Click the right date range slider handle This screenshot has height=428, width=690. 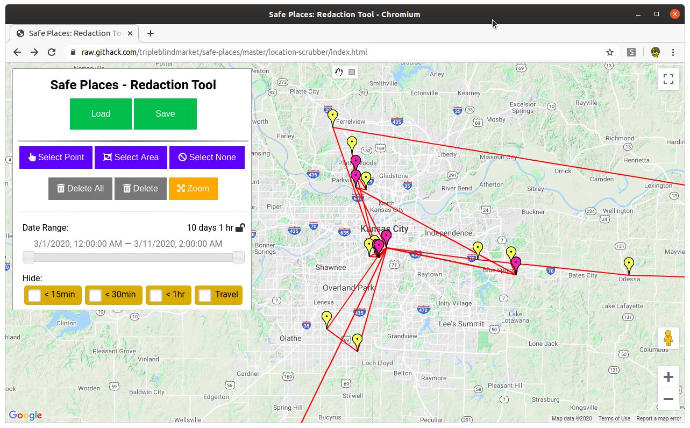tap(238, 258)
